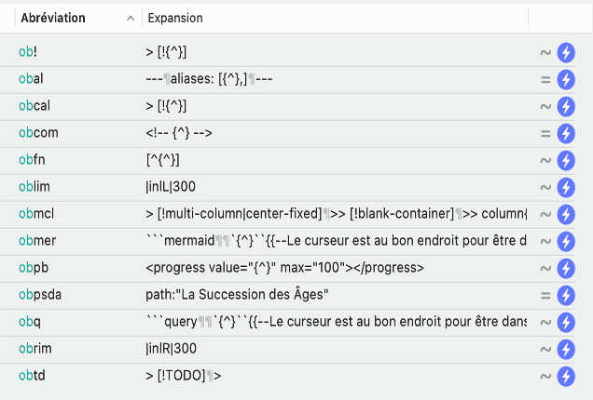Click the lightning icon in obpb row
This screenshot has width=593, height=400.
click(x=566, y=268)
